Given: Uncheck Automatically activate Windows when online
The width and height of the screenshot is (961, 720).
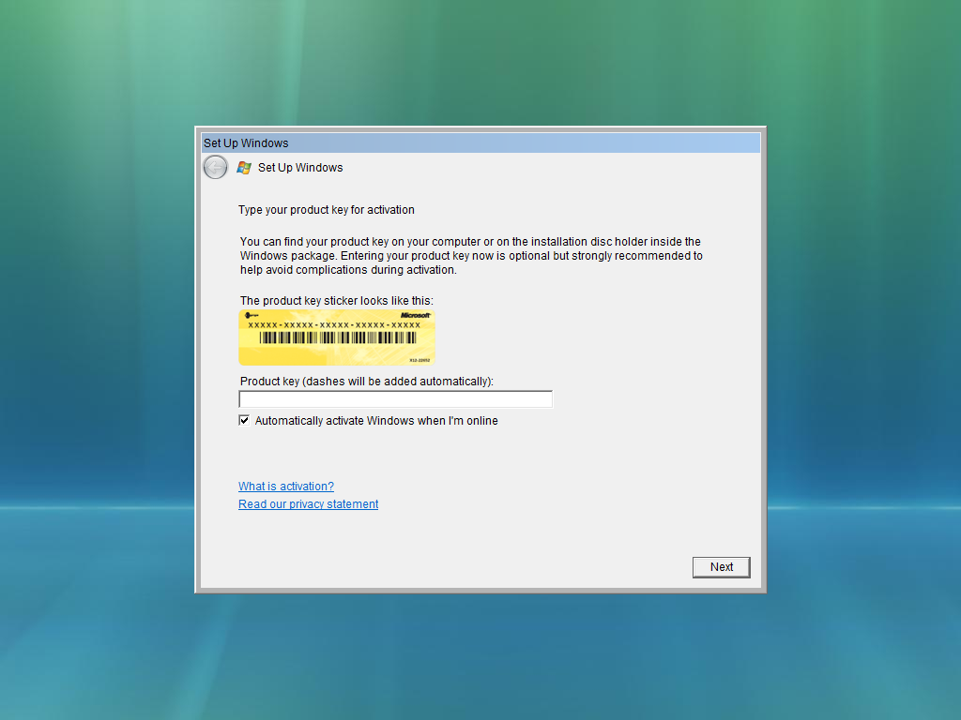Looking at the screenshot, I should (x=244, y=420).
